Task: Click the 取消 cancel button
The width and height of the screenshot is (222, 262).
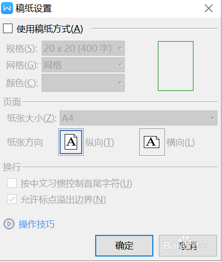Action: click(188, 245)
